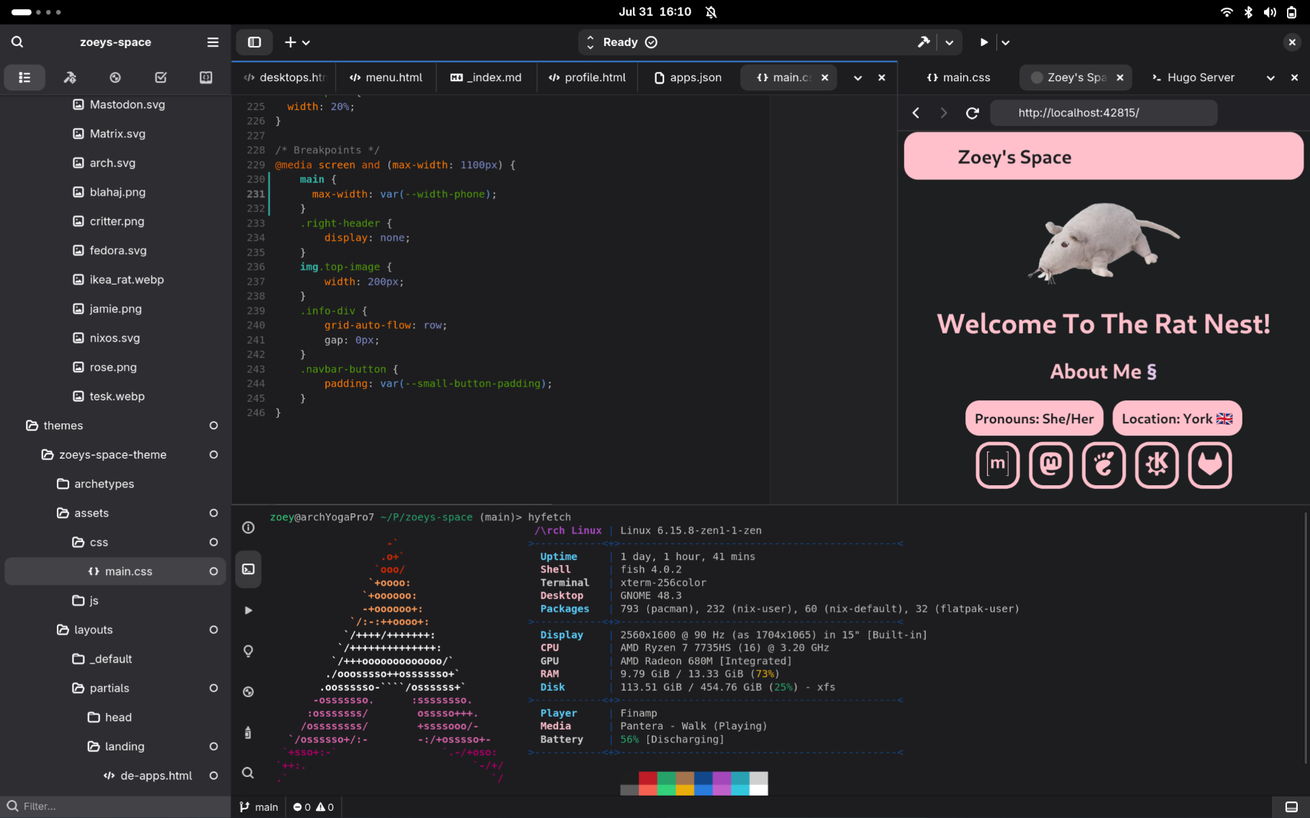Open the new item plus dropdown
Screen dimensions: 1310x818
point(296,42)
